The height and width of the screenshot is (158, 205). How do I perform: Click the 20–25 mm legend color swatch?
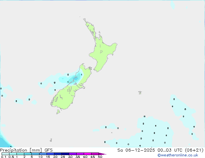58,154
